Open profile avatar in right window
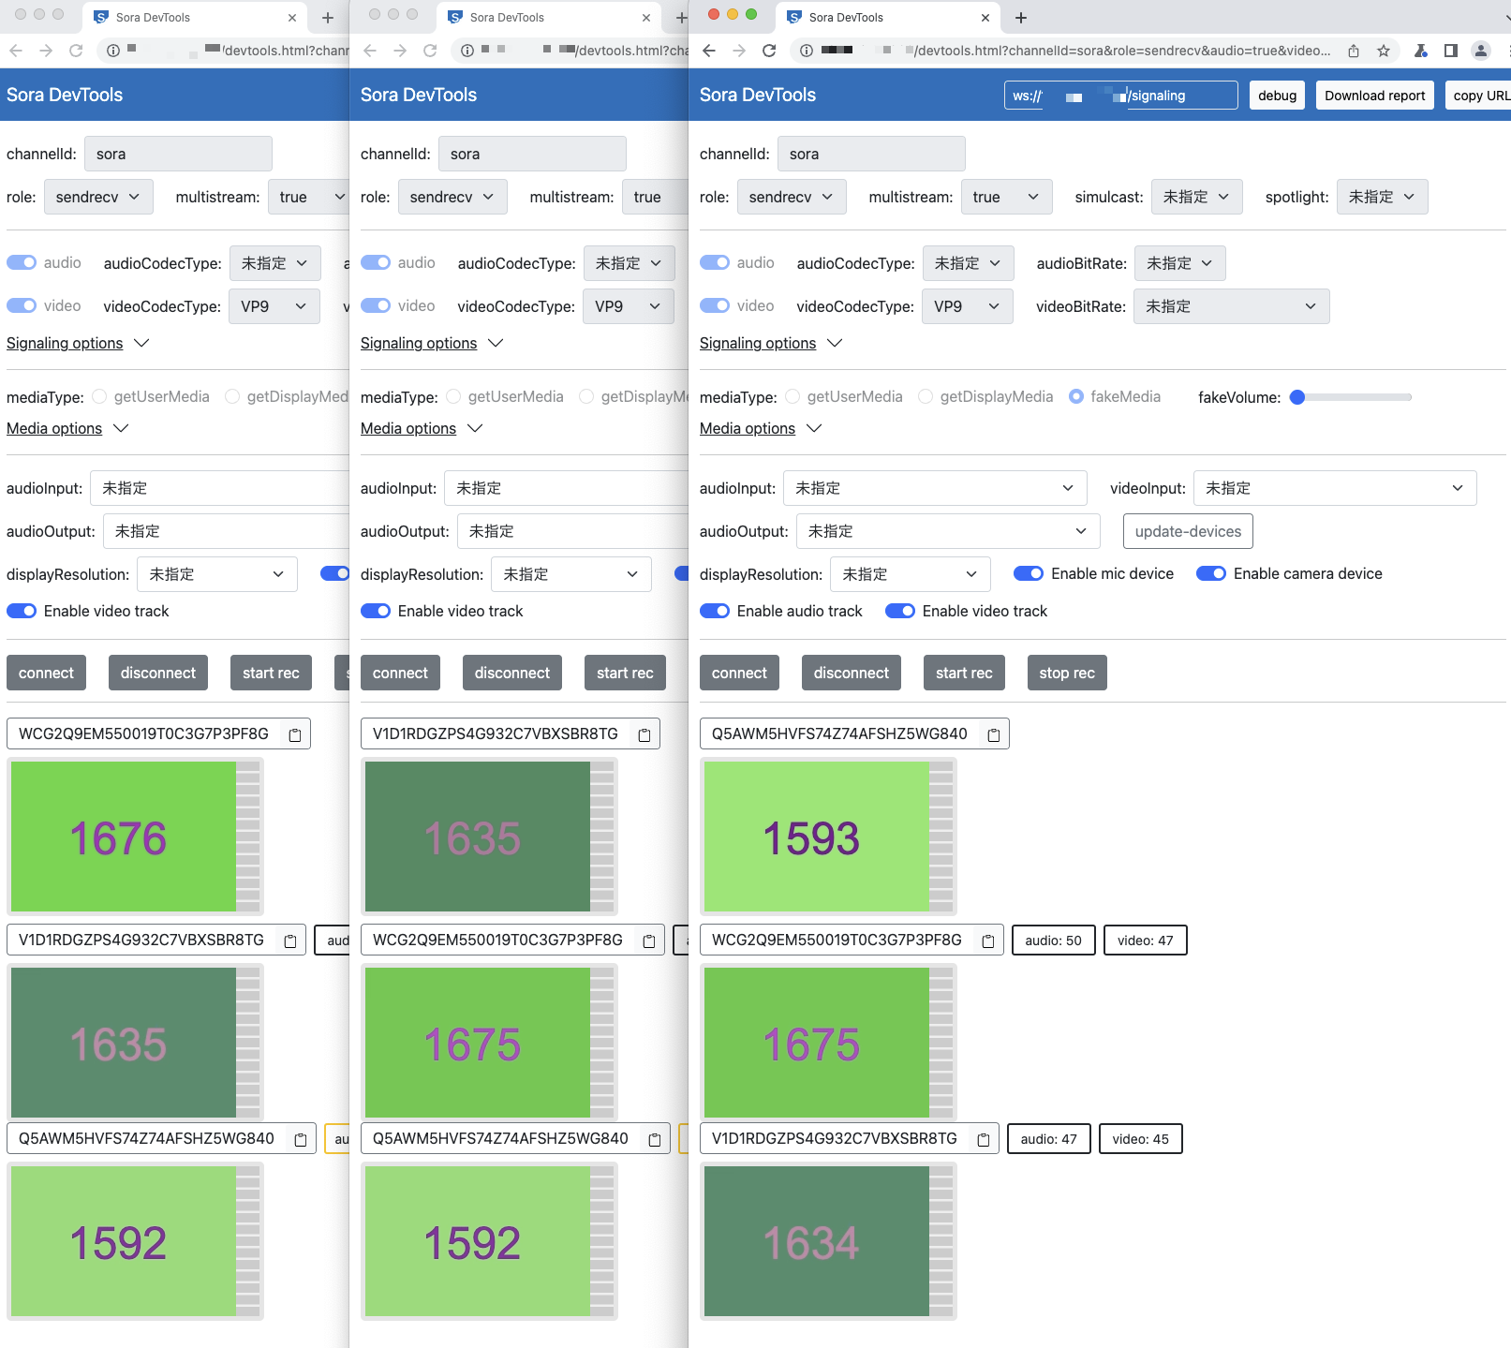 (x=1481, y=51)
